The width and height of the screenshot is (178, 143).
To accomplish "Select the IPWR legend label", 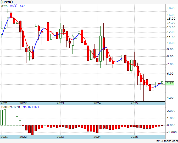I will pyautogui.click(x=4, y=6).
